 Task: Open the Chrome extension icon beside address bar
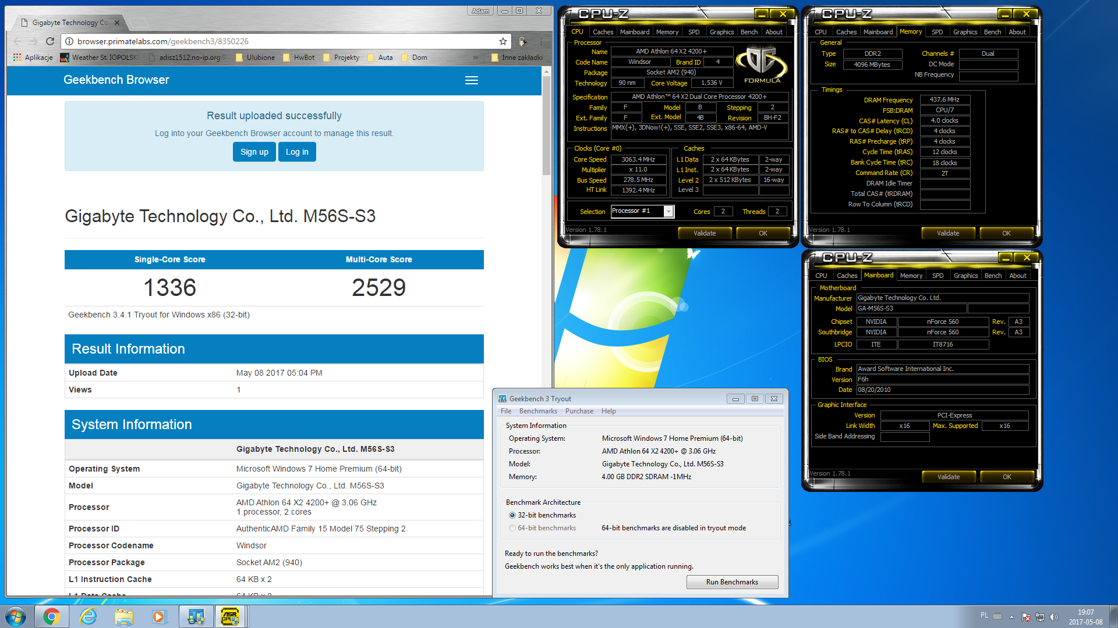[523, 41]
